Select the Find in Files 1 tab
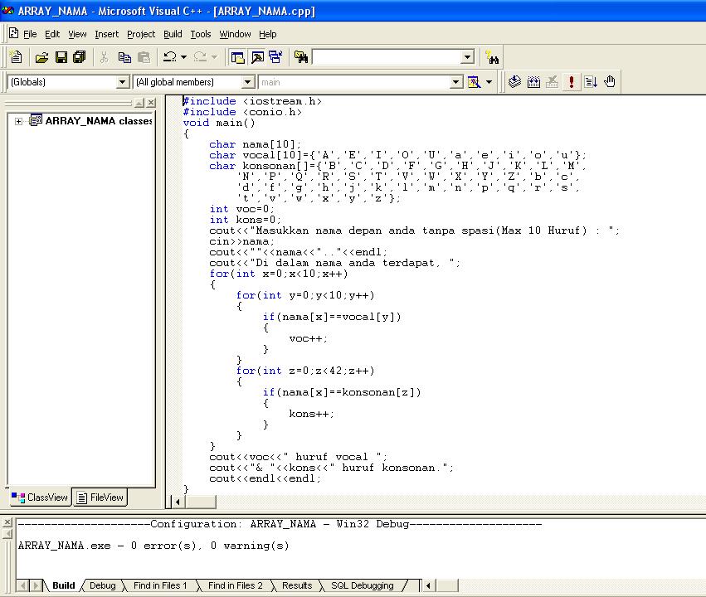 pos(159,585)
